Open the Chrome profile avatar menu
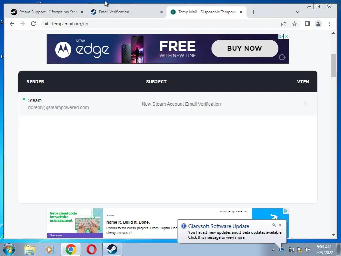Viewport: 341px width, 256px height. pos(318,24)
